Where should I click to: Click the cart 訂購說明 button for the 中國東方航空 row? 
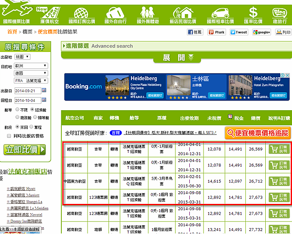(x=279, y=181)
